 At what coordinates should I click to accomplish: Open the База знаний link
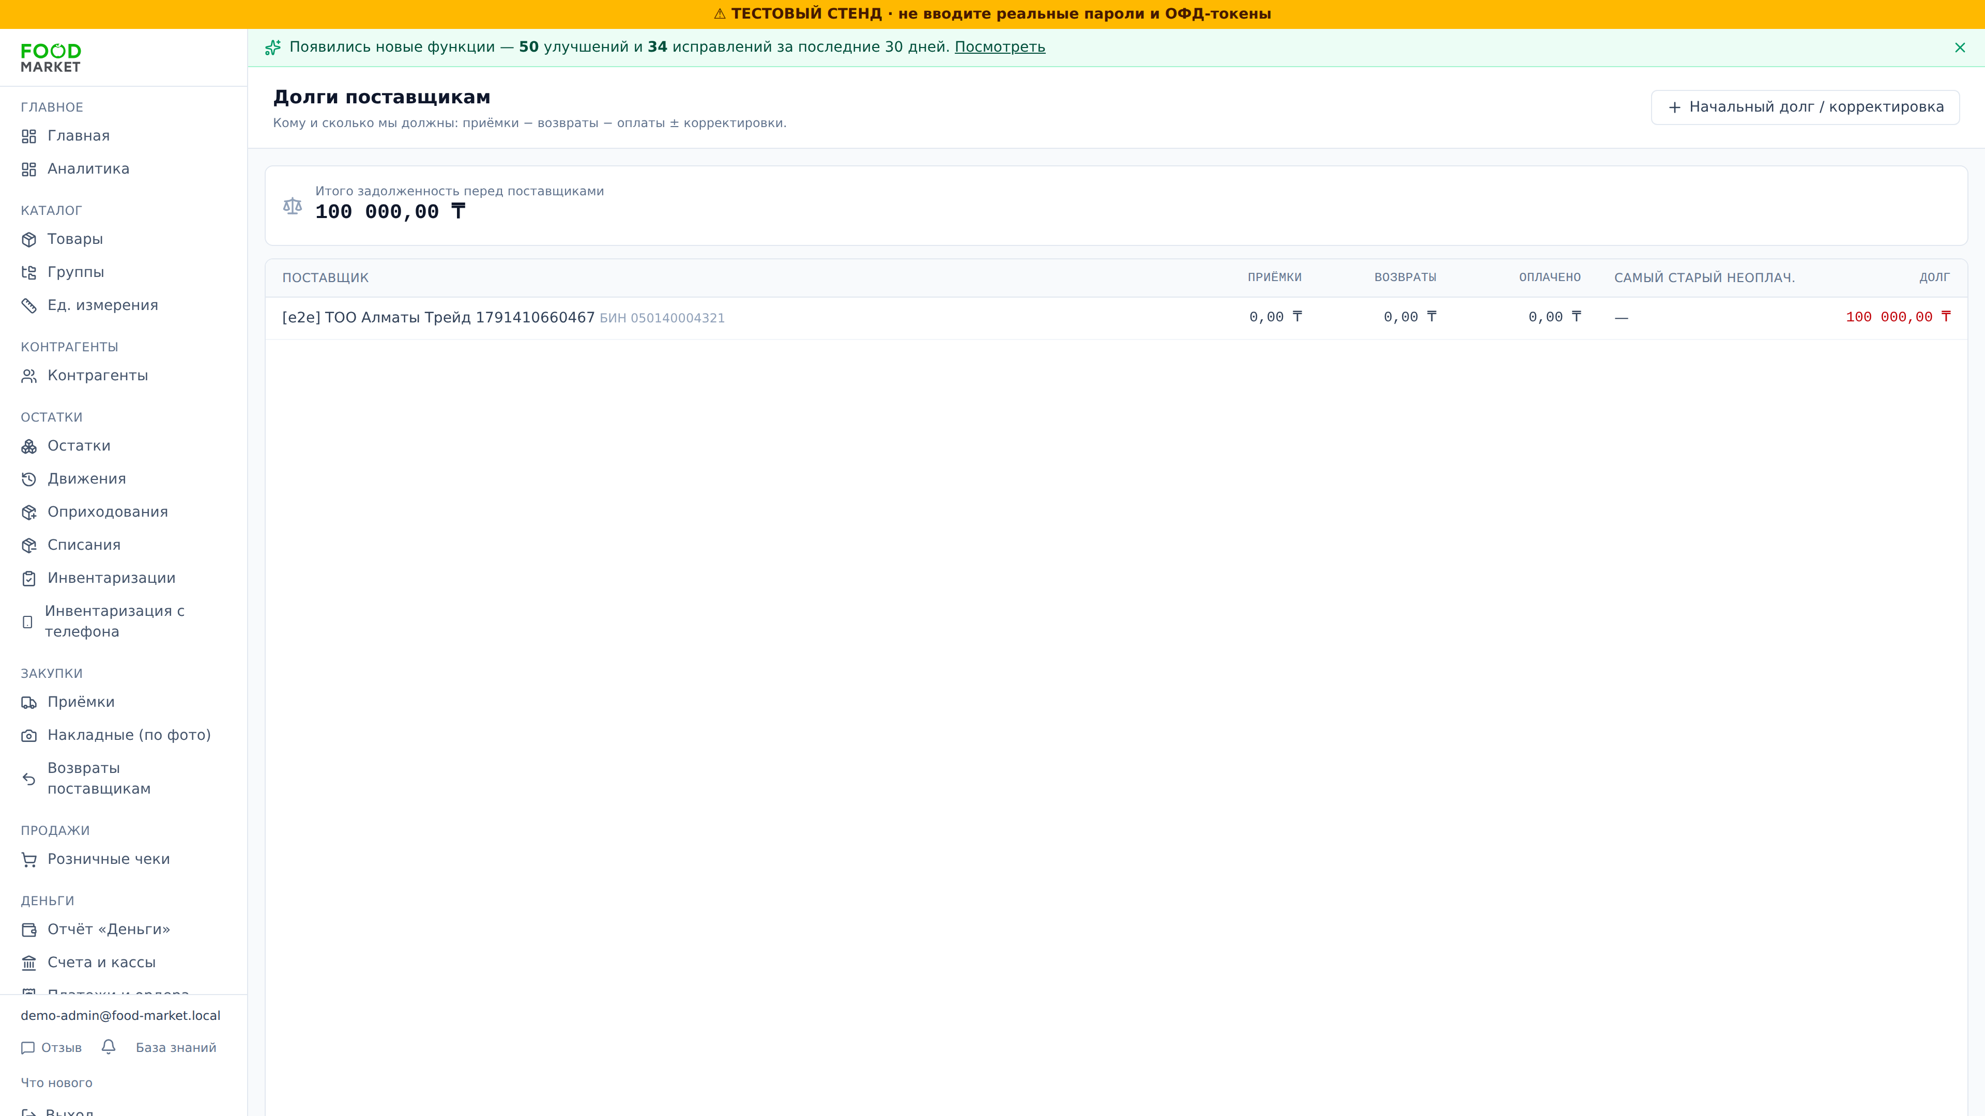tap(176, 1048)
